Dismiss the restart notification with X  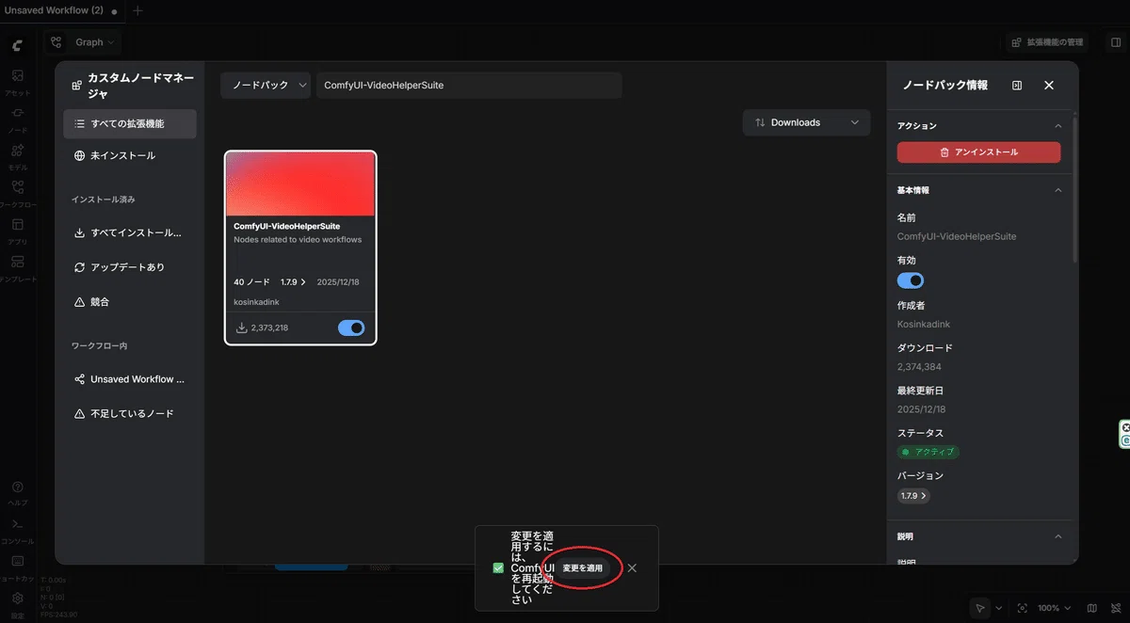pos(632,568)
